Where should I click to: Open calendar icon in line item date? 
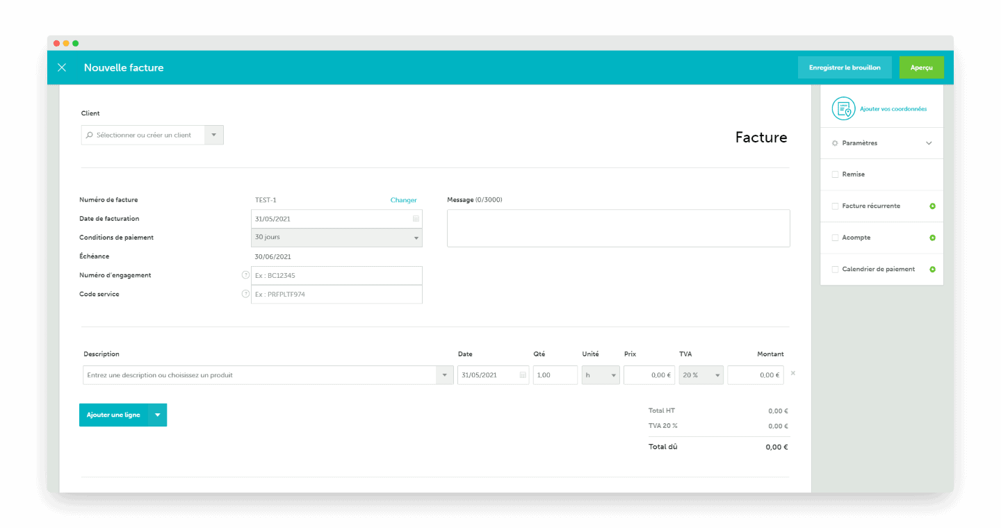(x=523, y=375)
